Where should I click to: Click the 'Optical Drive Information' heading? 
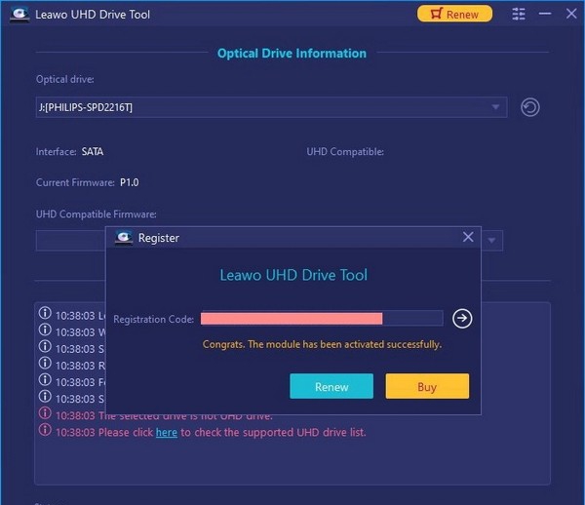[292, 53]
